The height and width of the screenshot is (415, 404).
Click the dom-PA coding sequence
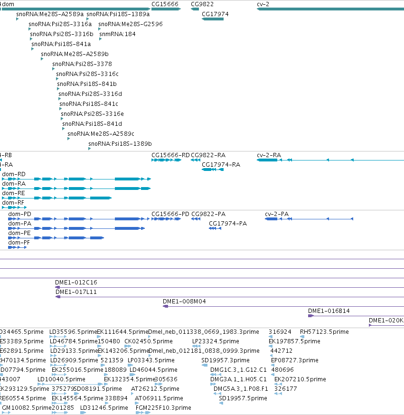point(76,228)
